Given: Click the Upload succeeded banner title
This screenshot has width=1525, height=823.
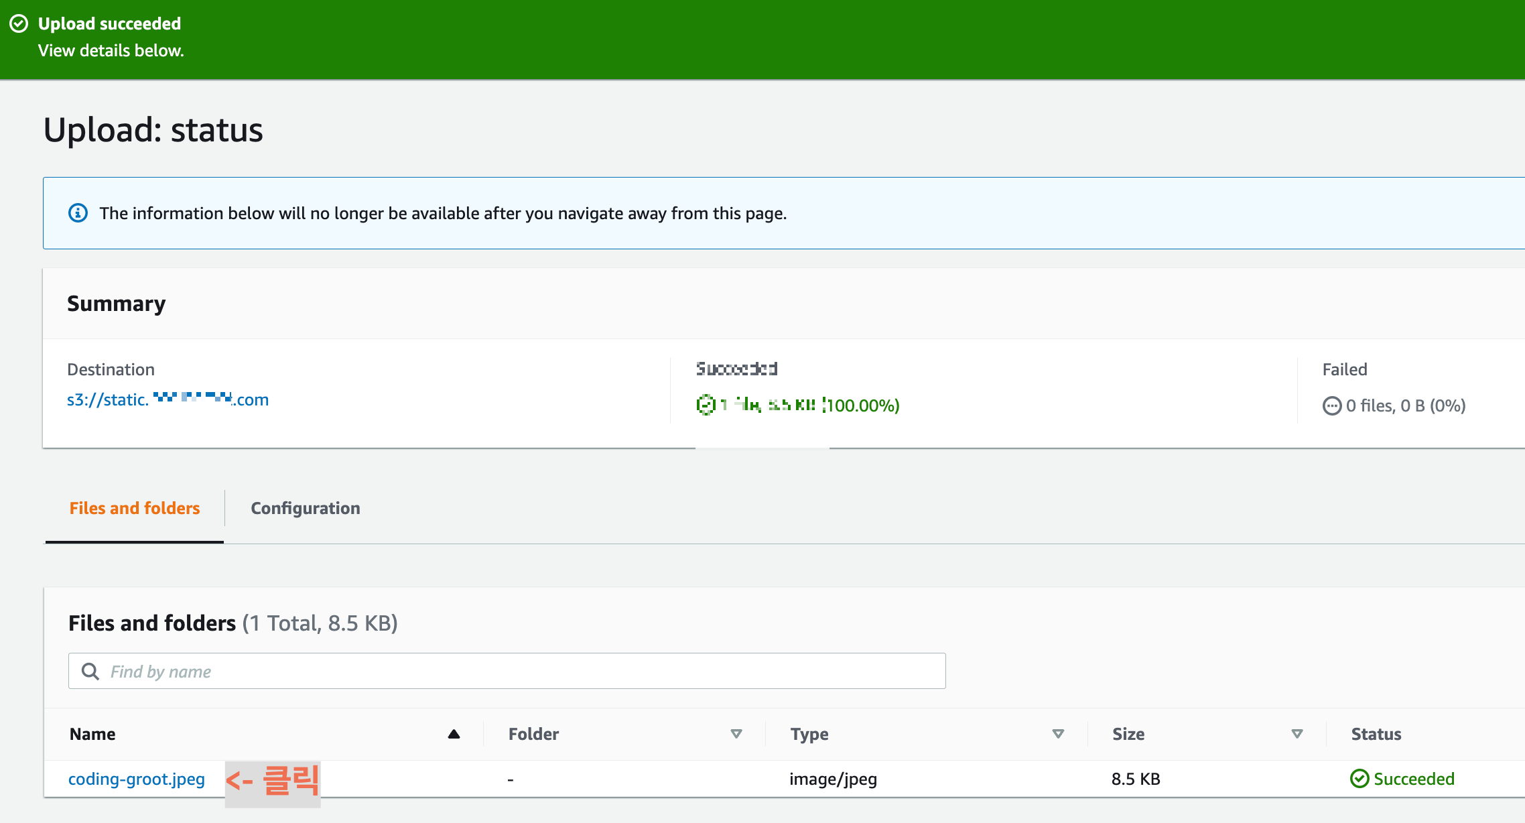Looking at the screenshot, I should point(109,23).
